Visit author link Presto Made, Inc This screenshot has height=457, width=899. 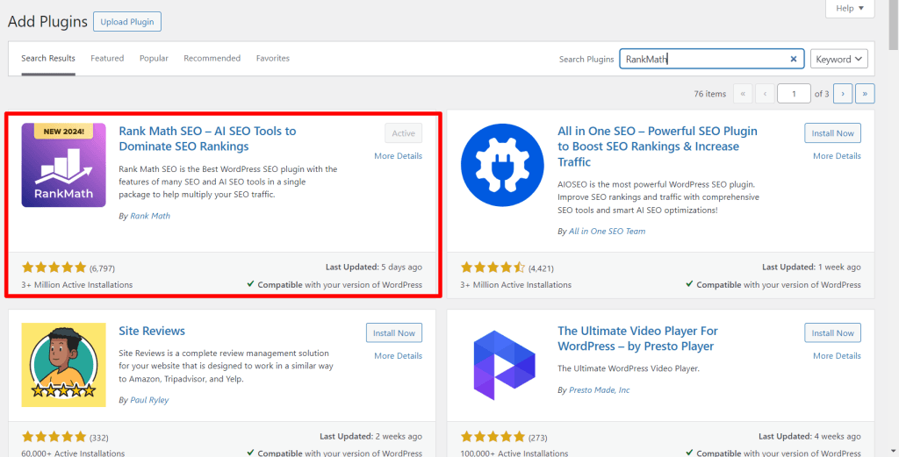point(599,390)
